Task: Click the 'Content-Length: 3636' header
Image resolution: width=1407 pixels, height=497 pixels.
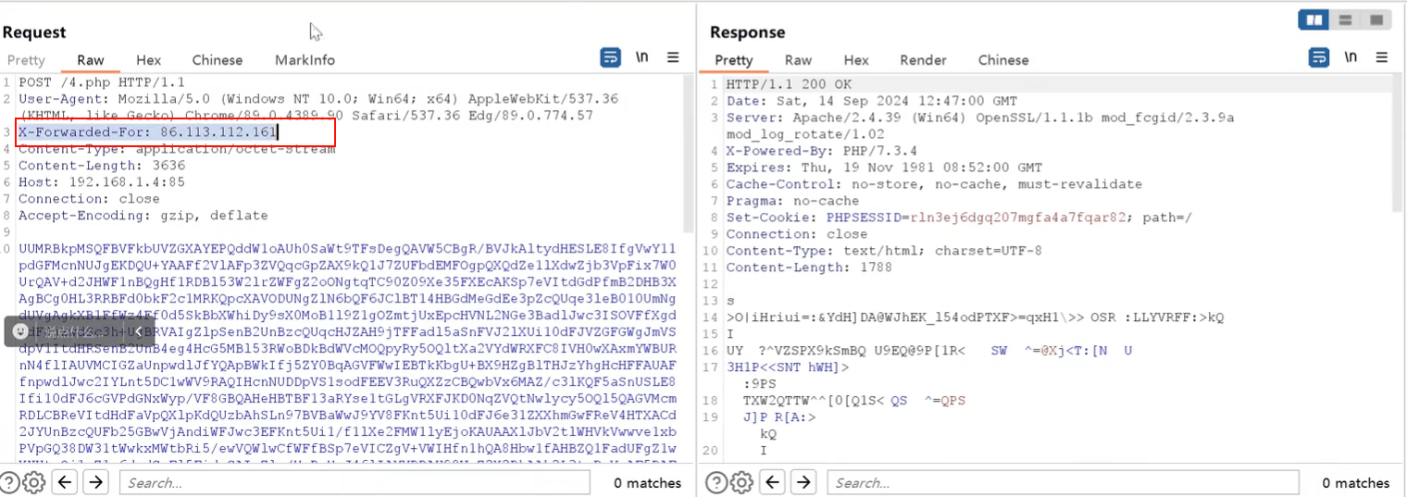Action: [x=102, y=165]
